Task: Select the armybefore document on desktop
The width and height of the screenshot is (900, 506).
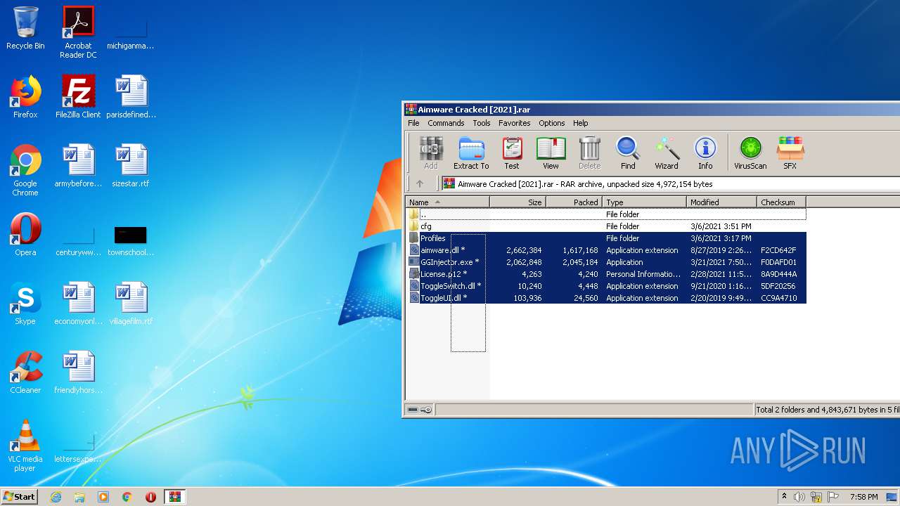Action: pyautogui.click(x=78, y=166)
